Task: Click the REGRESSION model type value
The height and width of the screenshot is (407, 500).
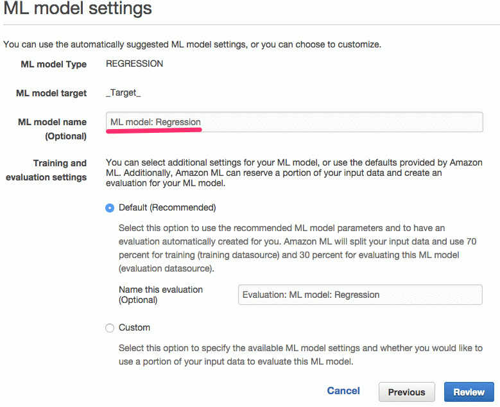Action: coord(134,64)
